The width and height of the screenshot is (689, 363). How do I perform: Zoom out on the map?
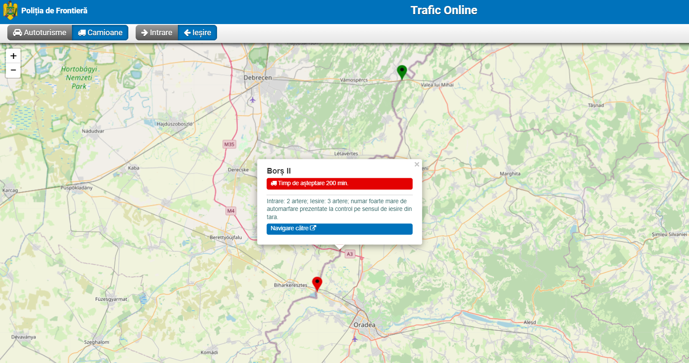13,70
